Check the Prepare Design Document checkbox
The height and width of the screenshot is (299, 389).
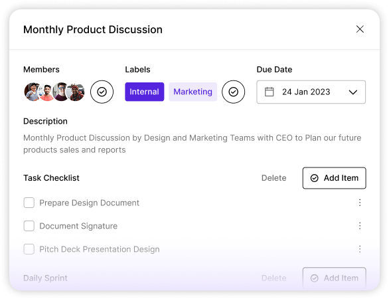coord(29,203)
